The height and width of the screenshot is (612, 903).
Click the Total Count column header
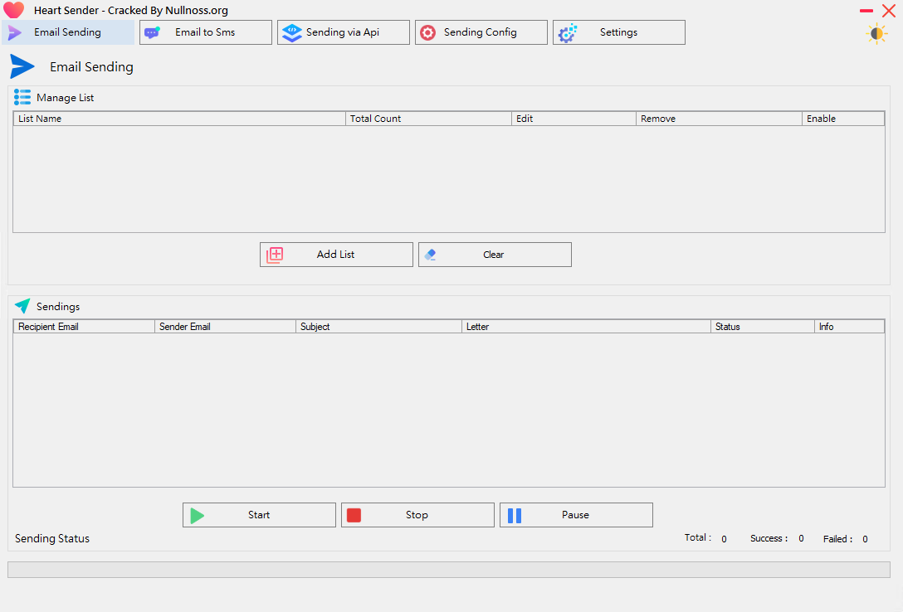coord(428,119)
